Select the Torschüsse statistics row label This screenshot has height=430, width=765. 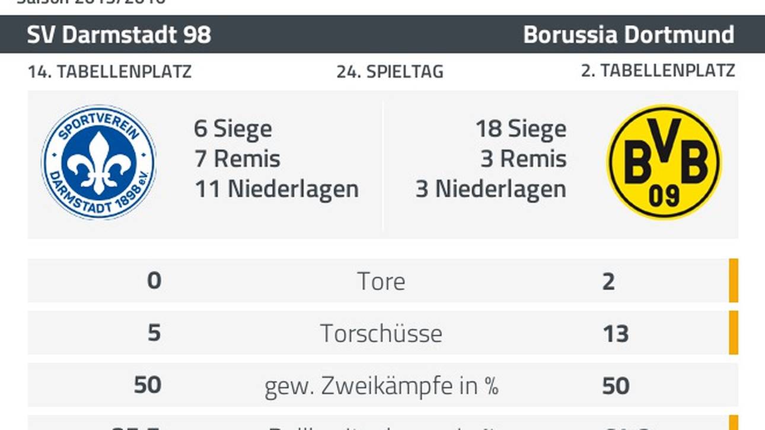point(381,333)
